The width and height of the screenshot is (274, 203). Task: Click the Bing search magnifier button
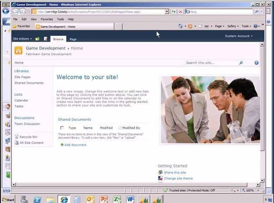pos(257,12)
